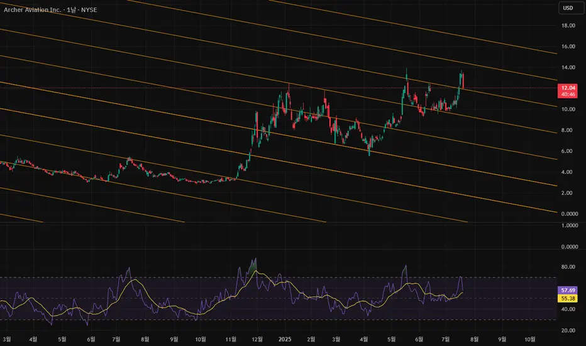Select the red 12.04 current price label

coord(568,88)
